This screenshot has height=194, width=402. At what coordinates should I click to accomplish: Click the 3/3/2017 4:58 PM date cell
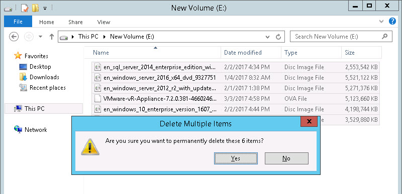point(247,99)
